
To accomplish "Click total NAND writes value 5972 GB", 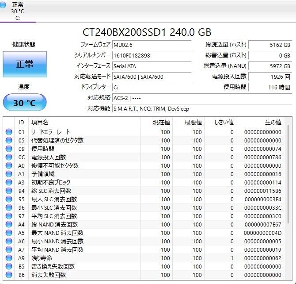I will [270, 66].
